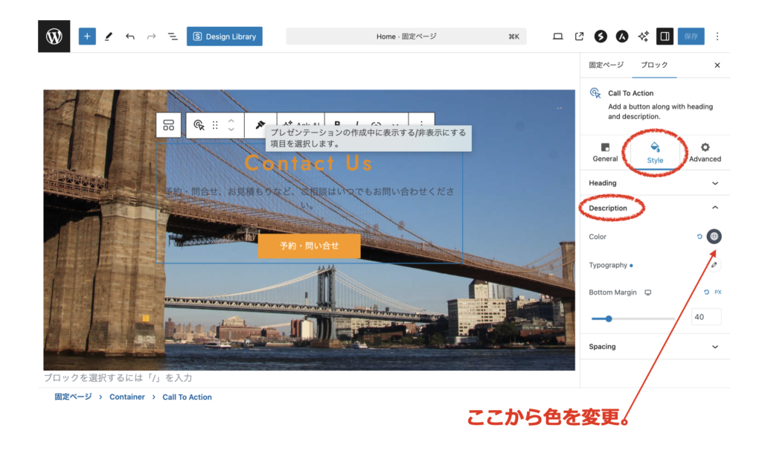Viewport: 762px width, 457px height.
Task: Open the document overview list icon
Action: coord(173,36)
